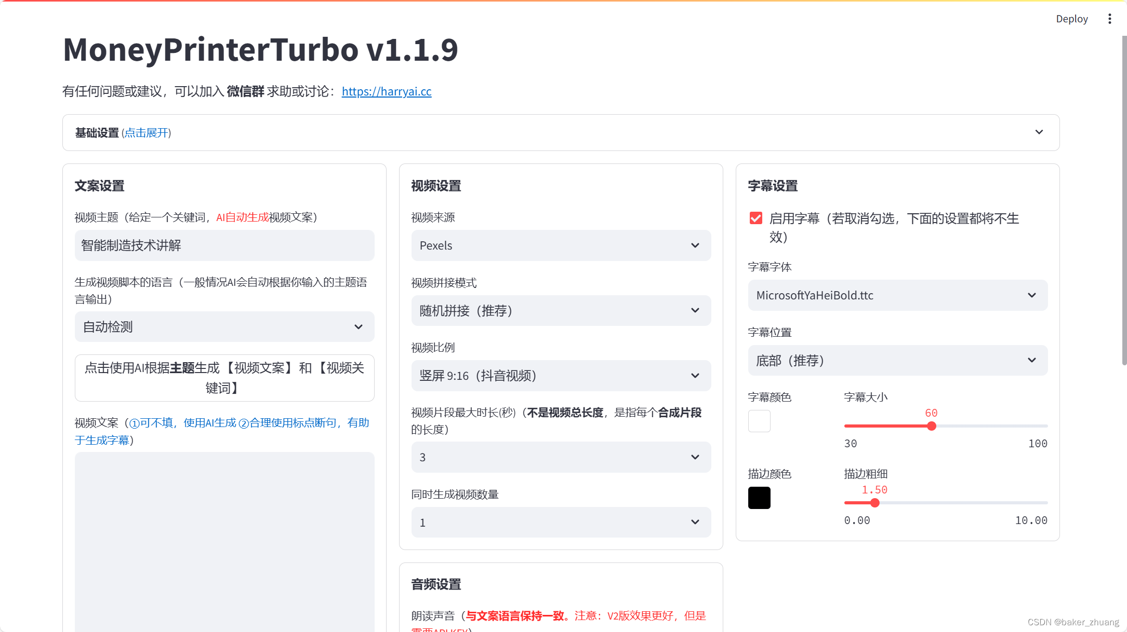Open the three-dot main menu
This screenshot has height=632, width=1127.
click(1109, 19)
